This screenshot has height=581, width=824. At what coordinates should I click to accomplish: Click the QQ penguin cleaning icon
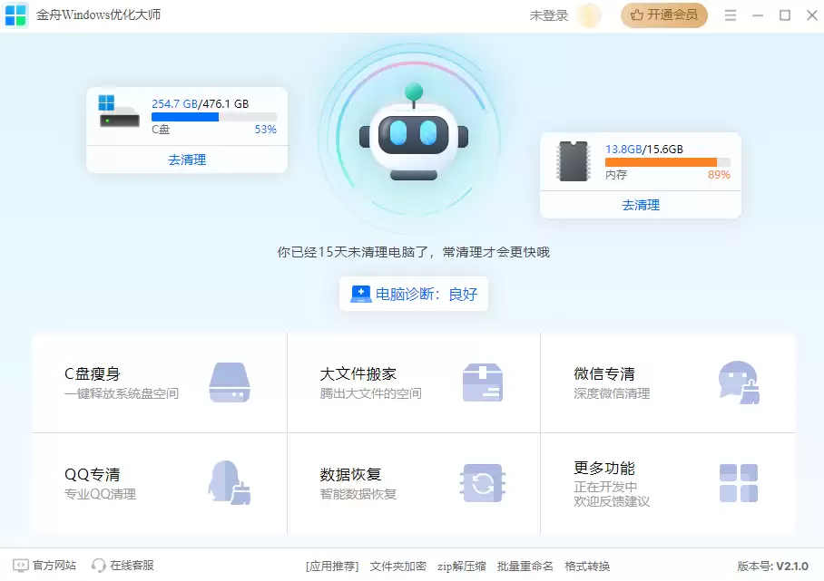(x=229, y=483)
